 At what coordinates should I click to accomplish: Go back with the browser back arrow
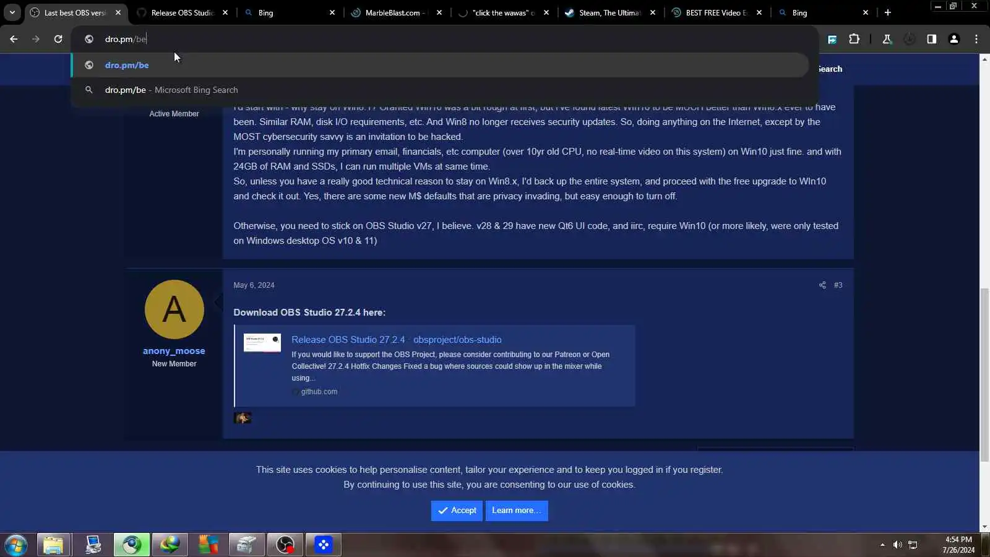(x=14, y=39)
